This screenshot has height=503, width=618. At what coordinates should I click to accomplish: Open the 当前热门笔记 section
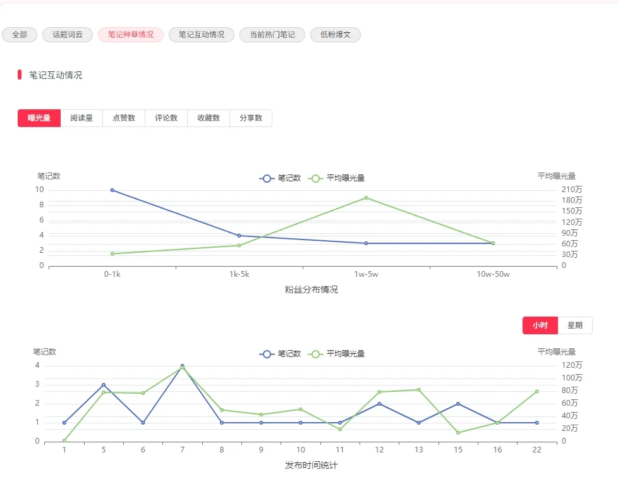click(x=272, y=35)
